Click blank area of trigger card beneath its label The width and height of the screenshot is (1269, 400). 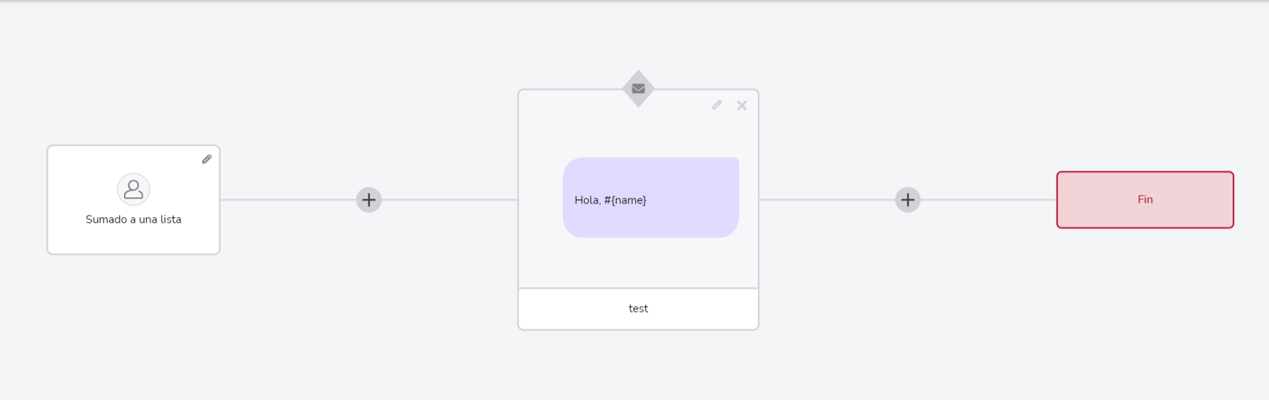(133, 240)
